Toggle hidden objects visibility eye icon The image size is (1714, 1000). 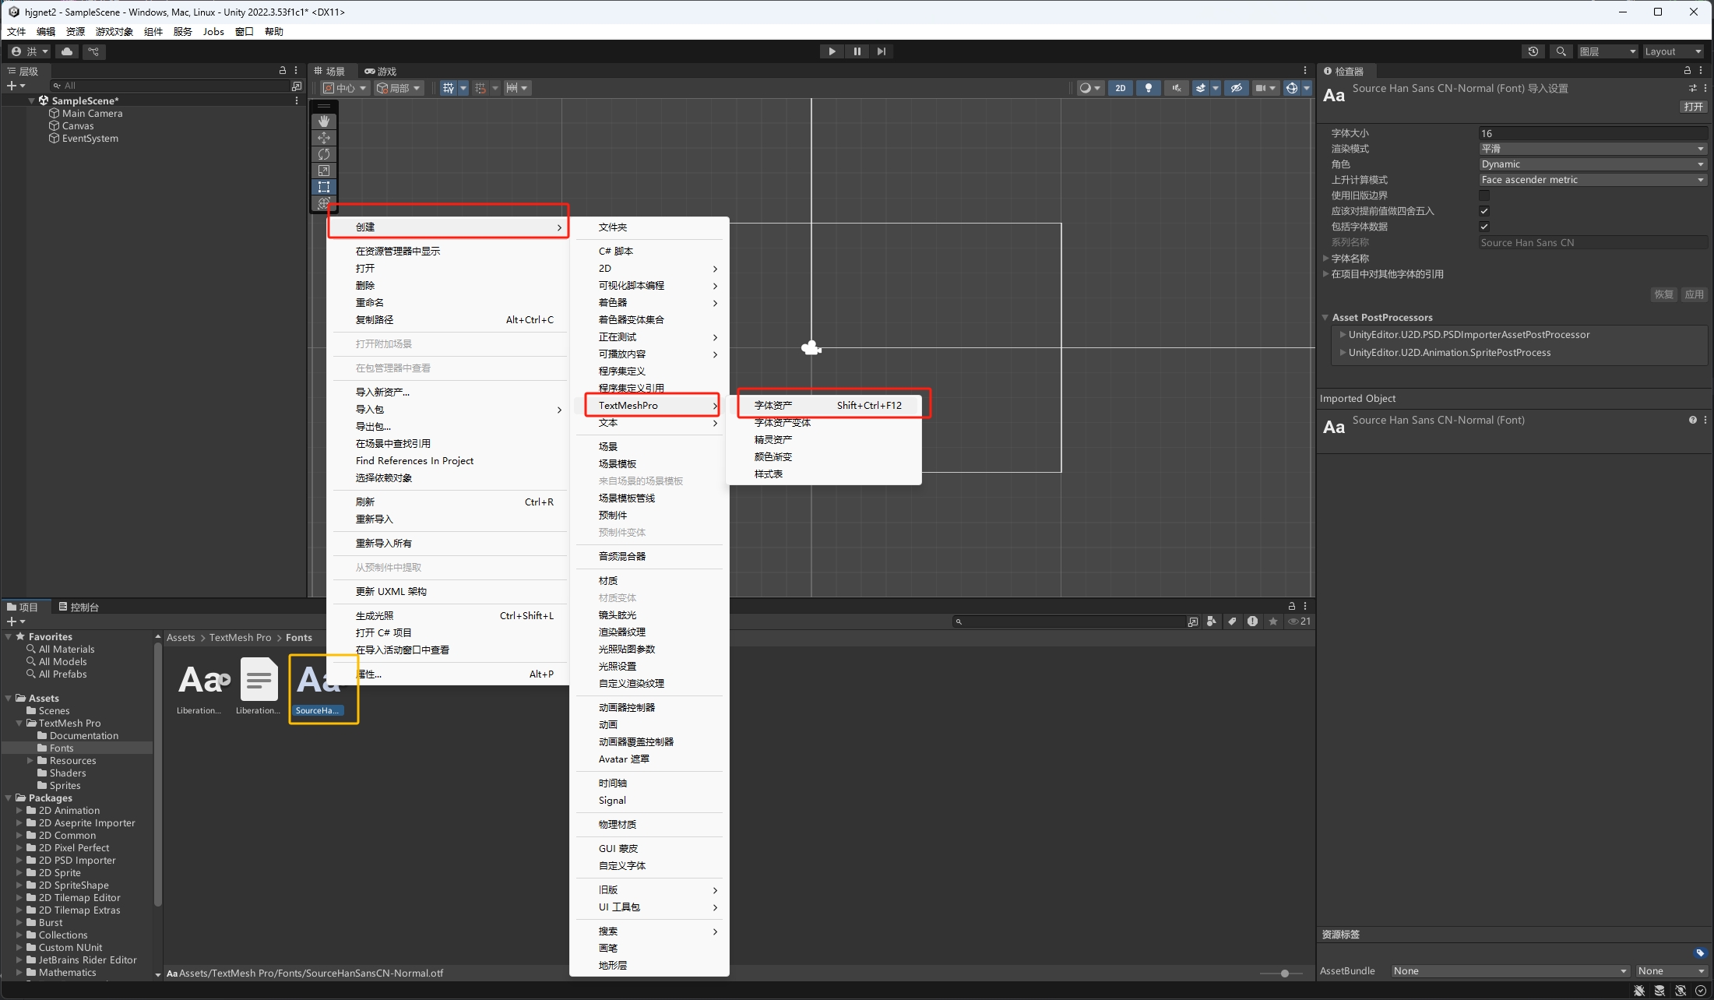(x=1236, y=88)
